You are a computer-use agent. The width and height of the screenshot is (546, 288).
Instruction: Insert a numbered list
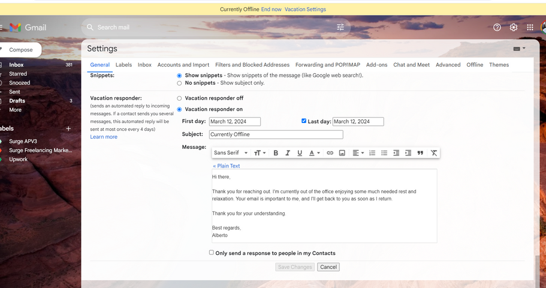372,153
